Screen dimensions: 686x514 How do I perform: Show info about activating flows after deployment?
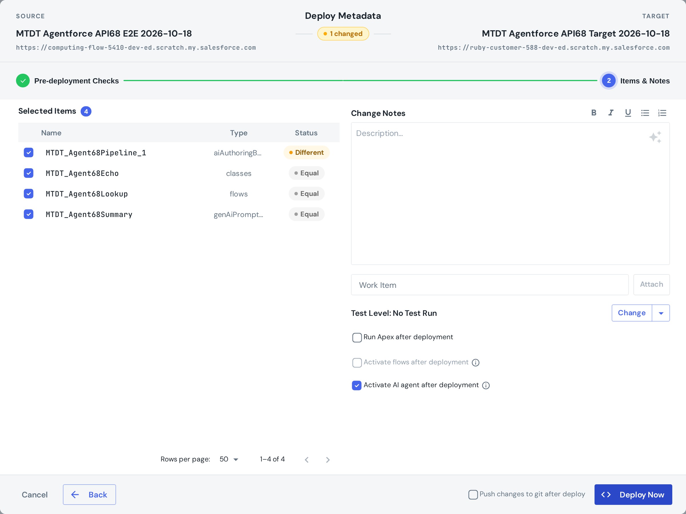click(475, 362)
